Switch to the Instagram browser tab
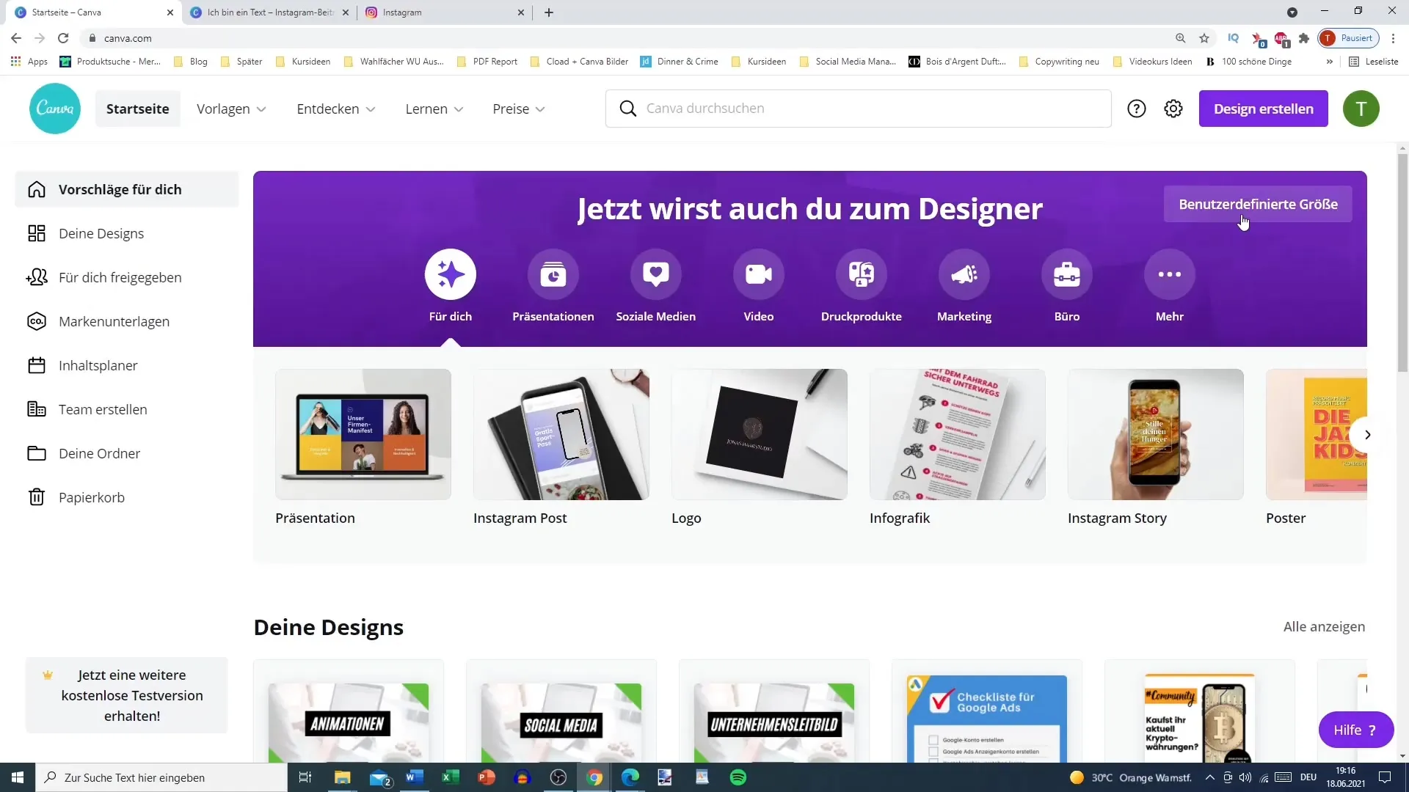 [x=445, y=12]
